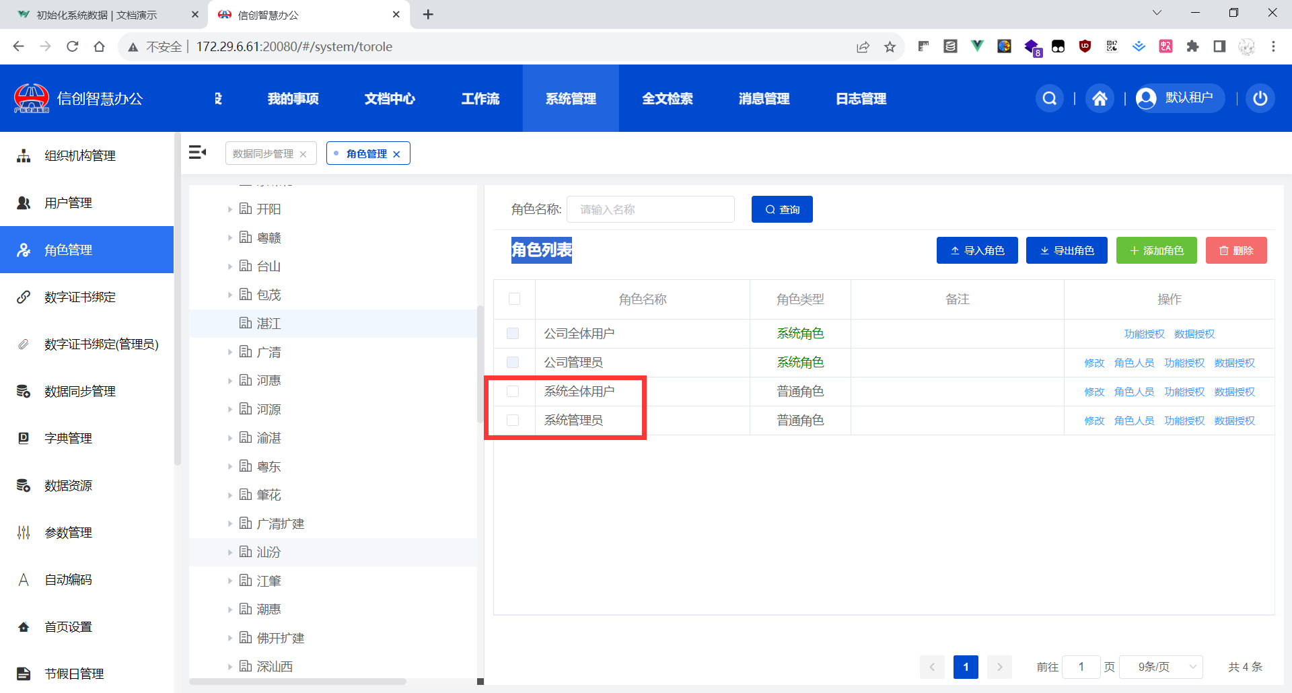Expand the 广清 tree node
1292x693 pixels.
(x=229, y=352)
